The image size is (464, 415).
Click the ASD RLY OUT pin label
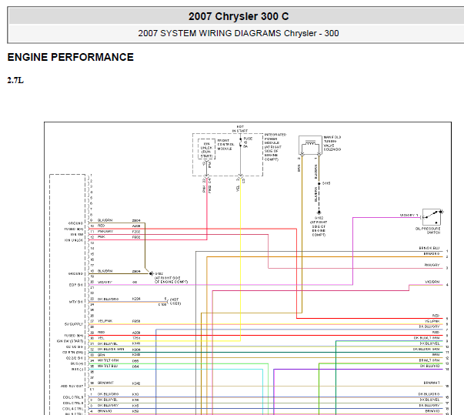(72, 386)
